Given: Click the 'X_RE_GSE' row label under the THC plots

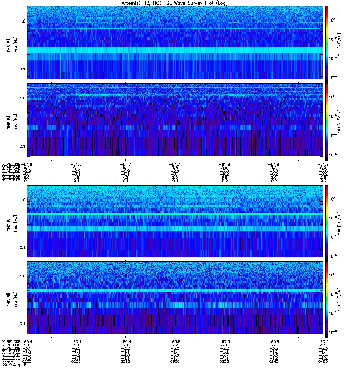Looking at the screenshot, I should (11, 342).
